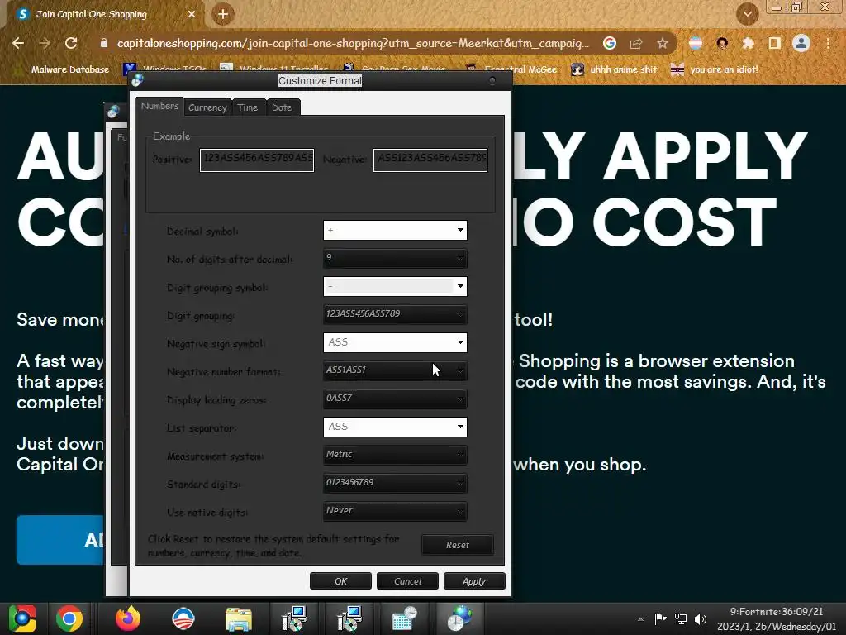Click the Action Center flag tray icon
Image resolution: width=846 pixels, height=635 pixels.
[x=660, y=618]
